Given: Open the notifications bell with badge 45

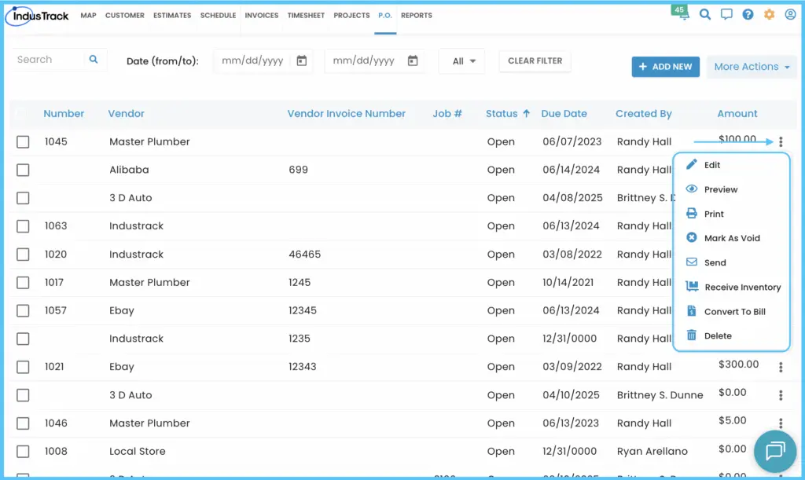Looking at the screenshot, I should tap(680, 13).
